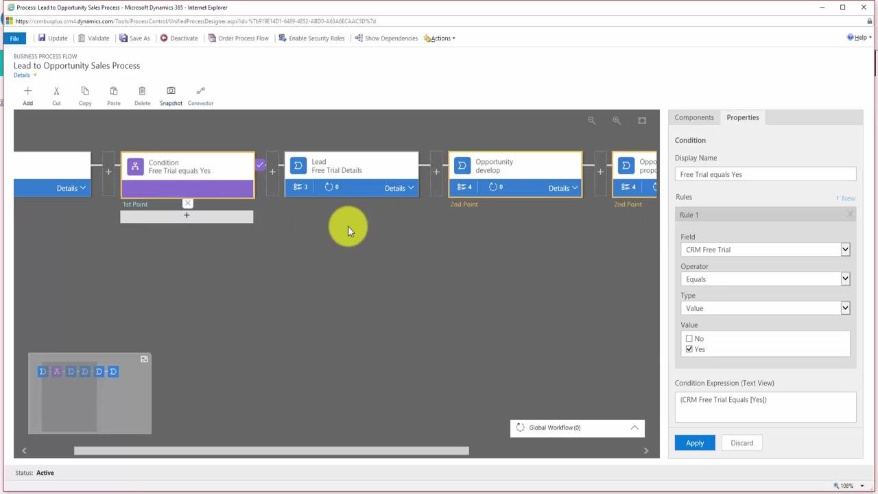Click plus left of the Condition tile
This screenshot has height=494, width=878.
coord(108,172)
